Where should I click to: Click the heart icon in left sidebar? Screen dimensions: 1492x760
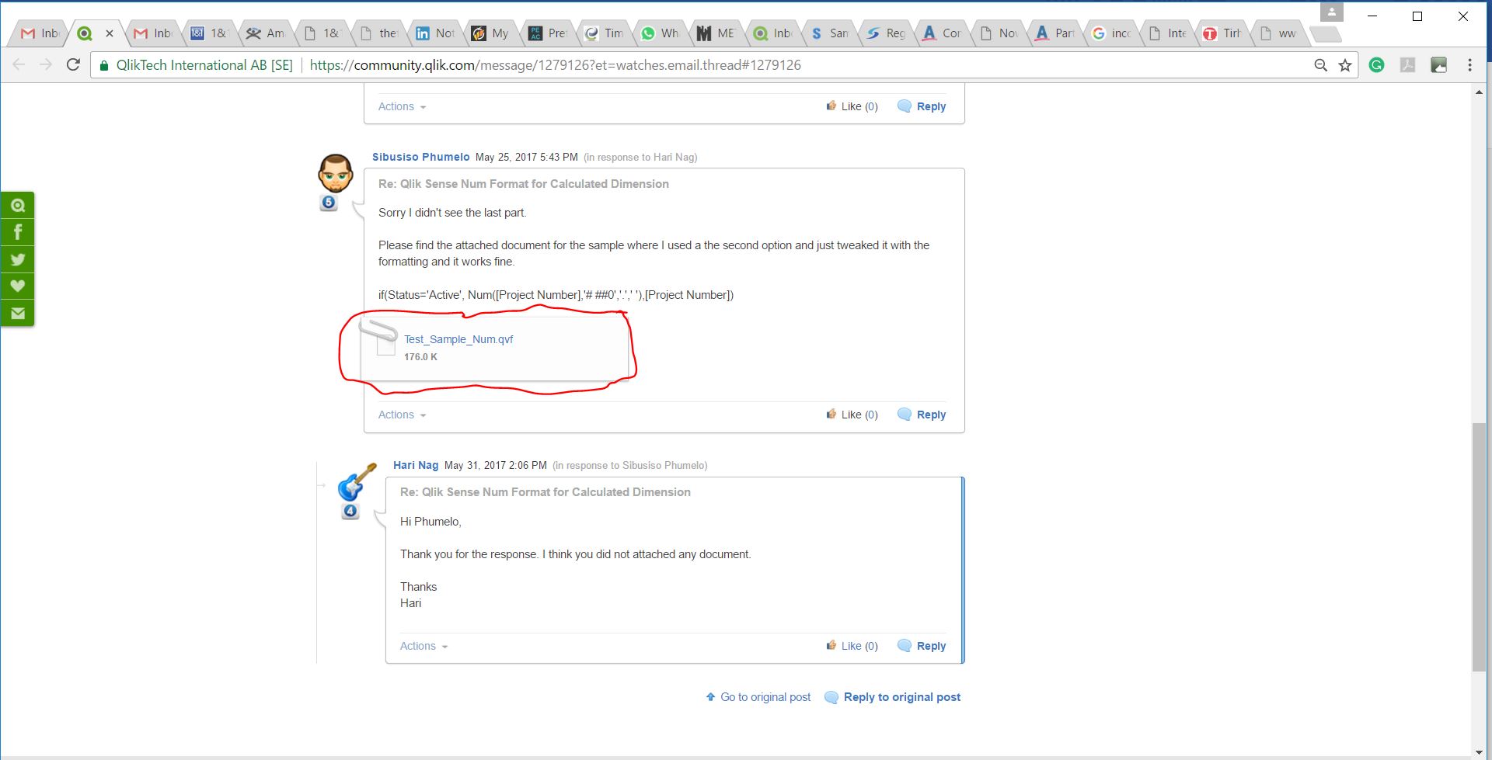18,286
